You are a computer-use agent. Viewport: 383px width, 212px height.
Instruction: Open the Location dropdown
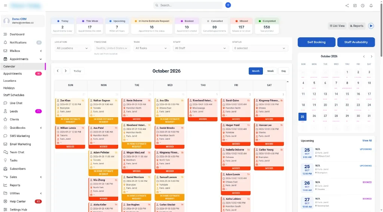(72, 48)
